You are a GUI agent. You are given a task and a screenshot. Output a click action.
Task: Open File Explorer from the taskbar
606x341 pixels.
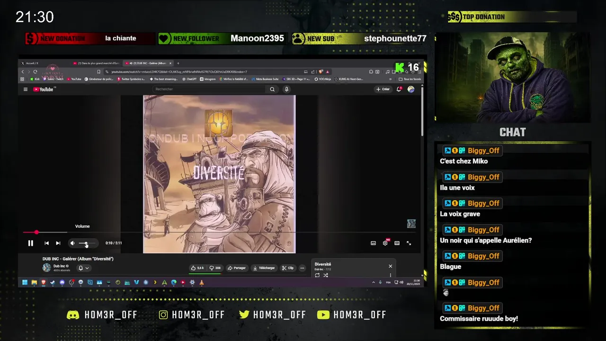pos(34,282)
